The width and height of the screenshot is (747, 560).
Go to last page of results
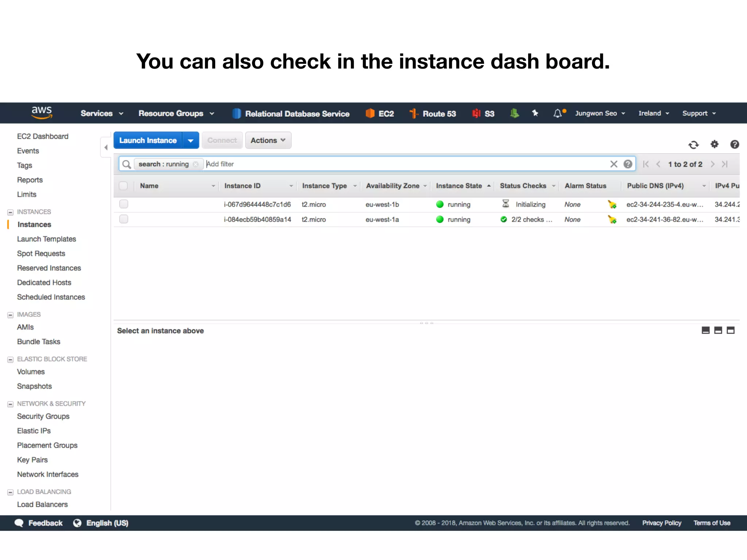tap(725, 164)
